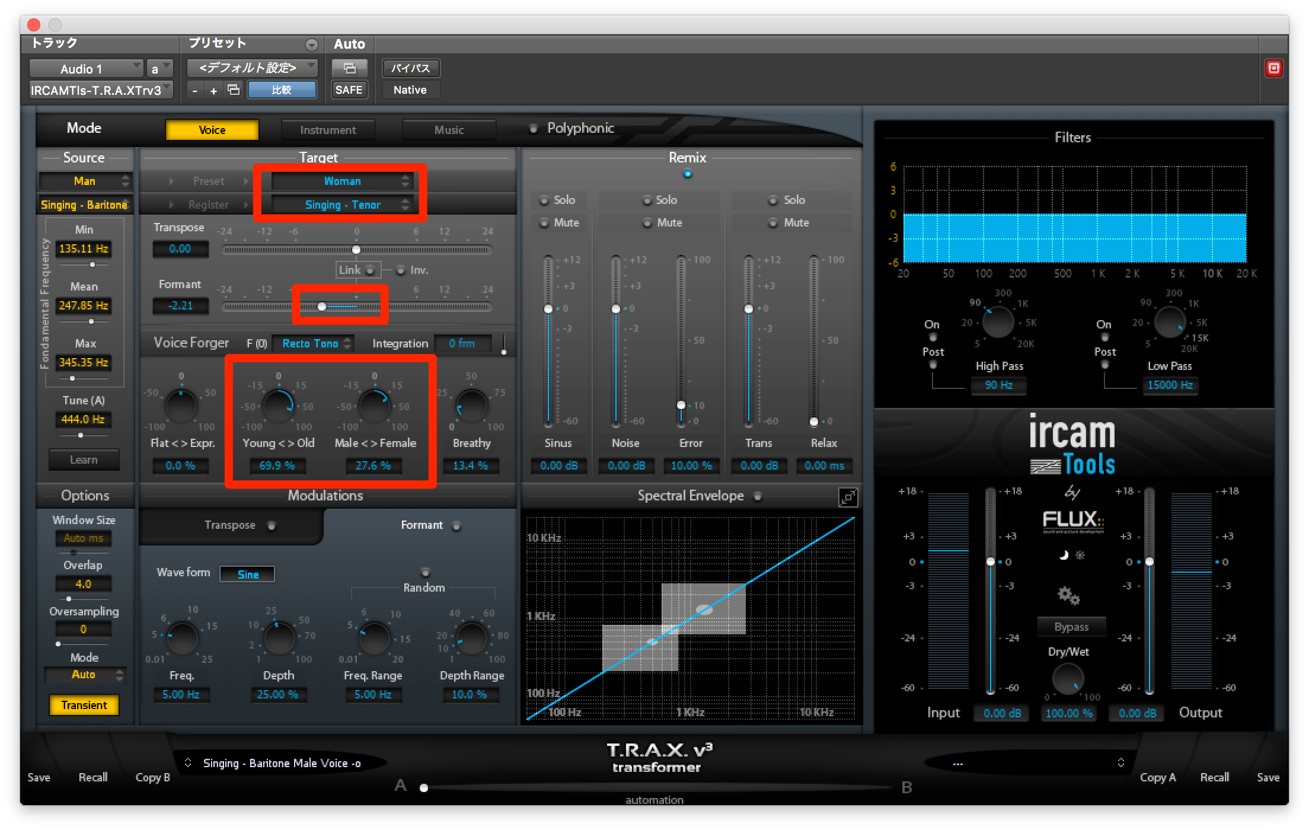Open the preset menu round arrow icon
The width and height of the screenshot is (1309, 830).
311,44
